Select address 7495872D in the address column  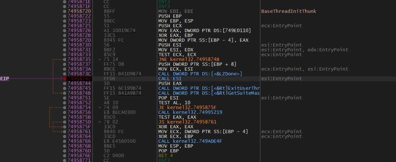click(x=79, y=40)
